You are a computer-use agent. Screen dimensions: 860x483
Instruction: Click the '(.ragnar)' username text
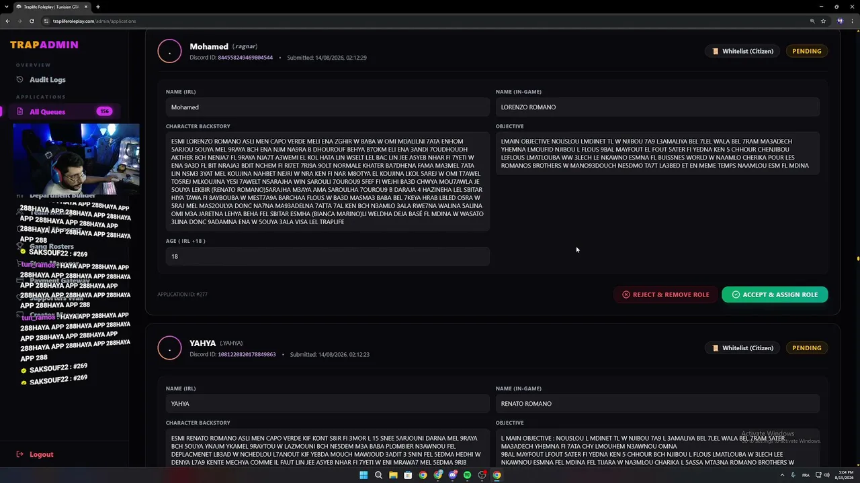(x=245, y=46)
